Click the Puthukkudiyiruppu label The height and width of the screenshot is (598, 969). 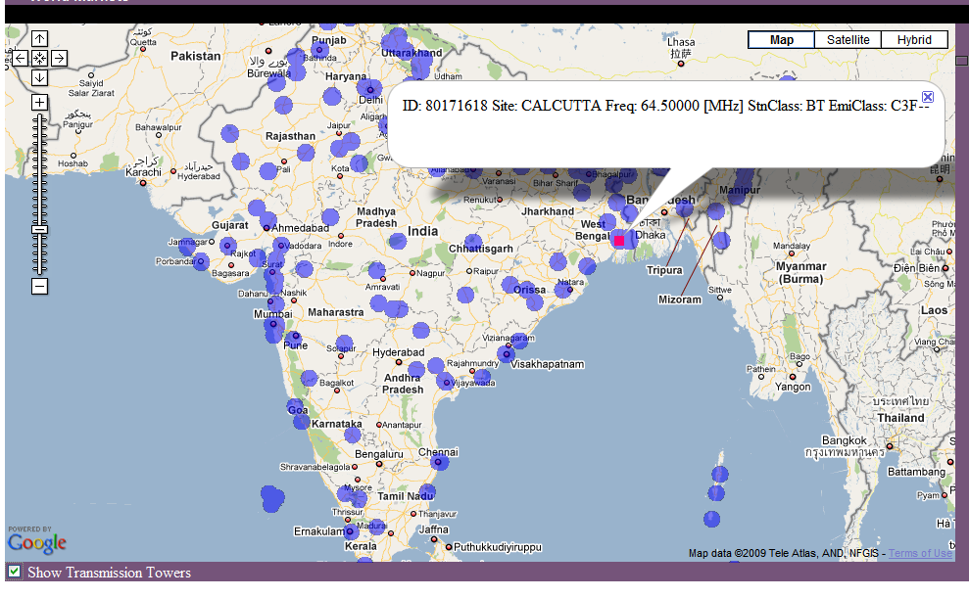498,547
